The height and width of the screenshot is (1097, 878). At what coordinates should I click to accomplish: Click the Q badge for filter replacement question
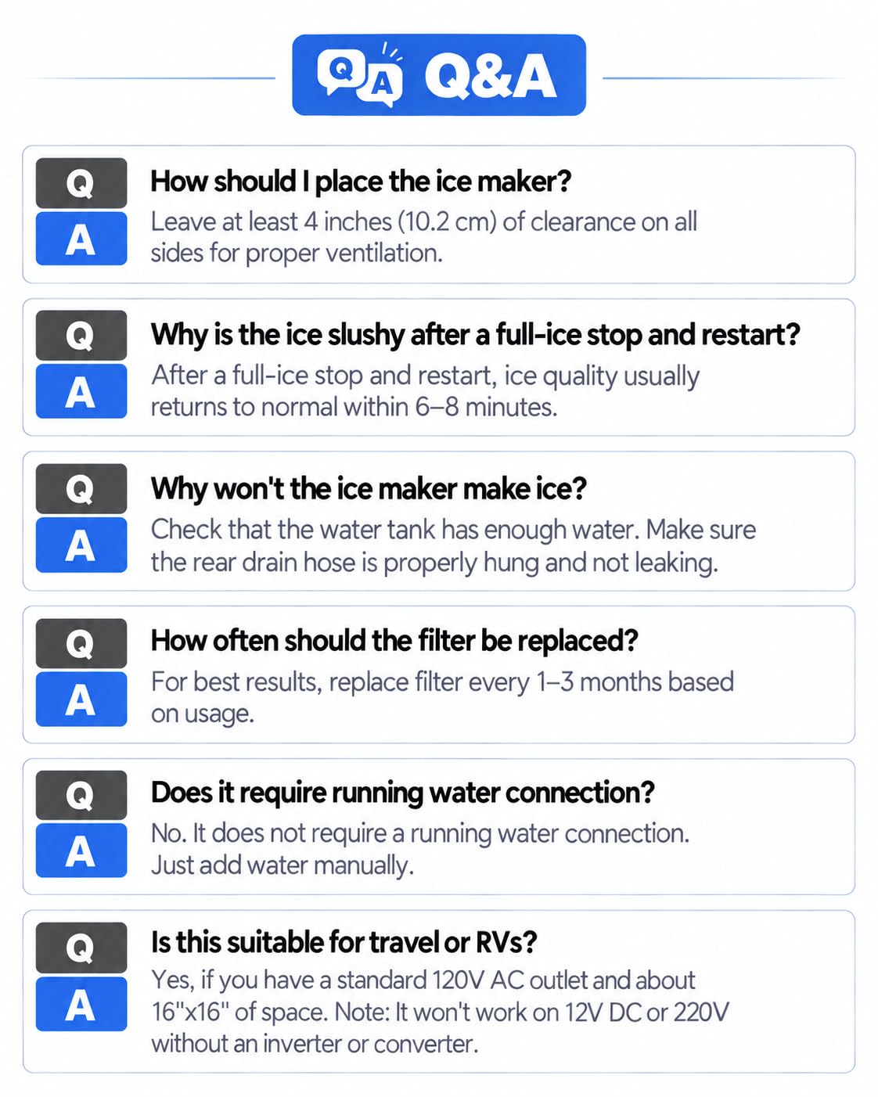81,643
